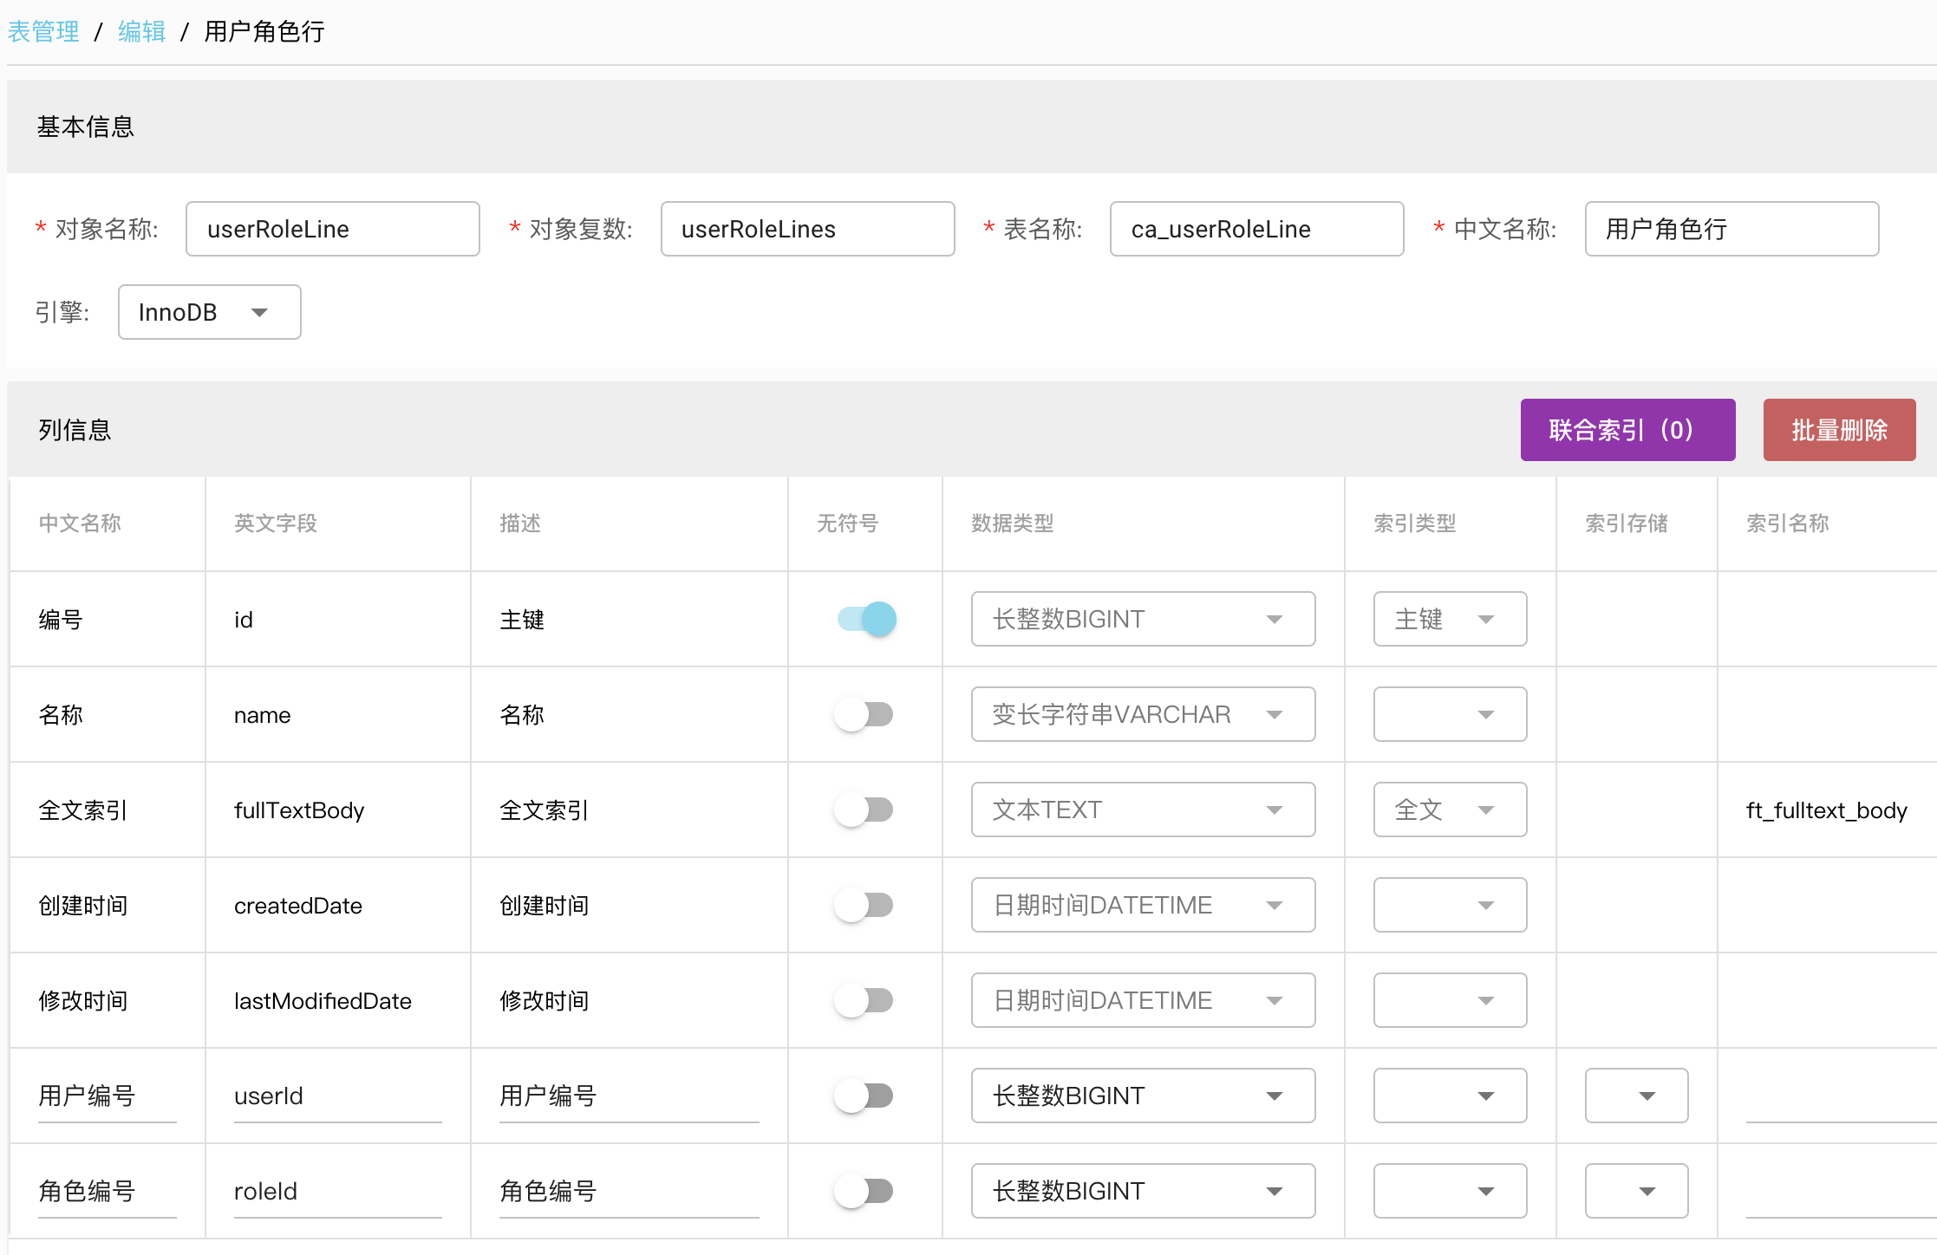Open index storage dropdown for userId row
The image size is (1937, 1255).
click(x=1635, y=1096)
